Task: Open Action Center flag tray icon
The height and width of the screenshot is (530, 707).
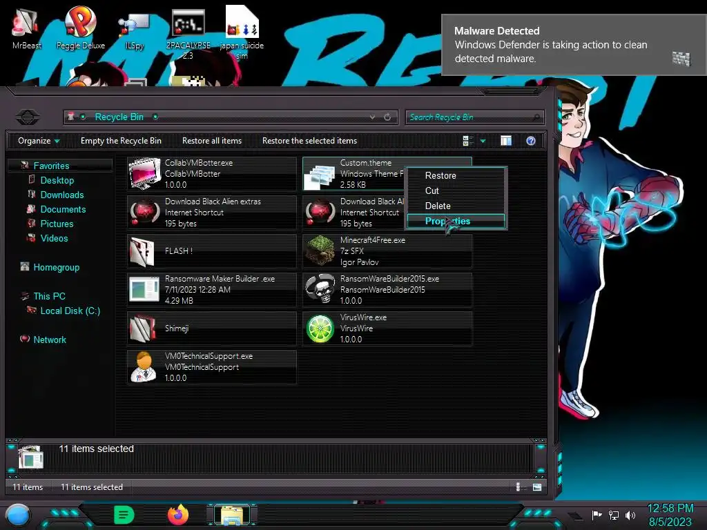Action: point(597,515)
